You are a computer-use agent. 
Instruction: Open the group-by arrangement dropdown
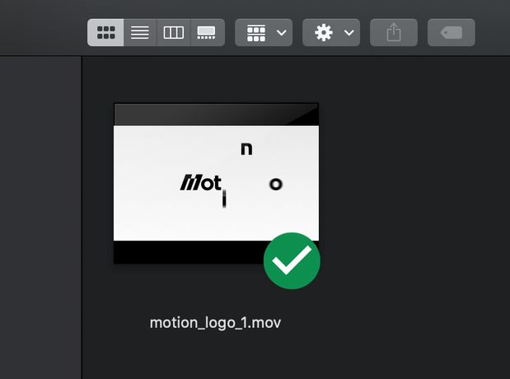pyautogui.click(x=264, y=32)
